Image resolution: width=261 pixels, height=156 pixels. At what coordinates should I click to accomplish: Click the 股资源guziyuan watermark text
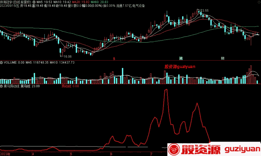180,67
